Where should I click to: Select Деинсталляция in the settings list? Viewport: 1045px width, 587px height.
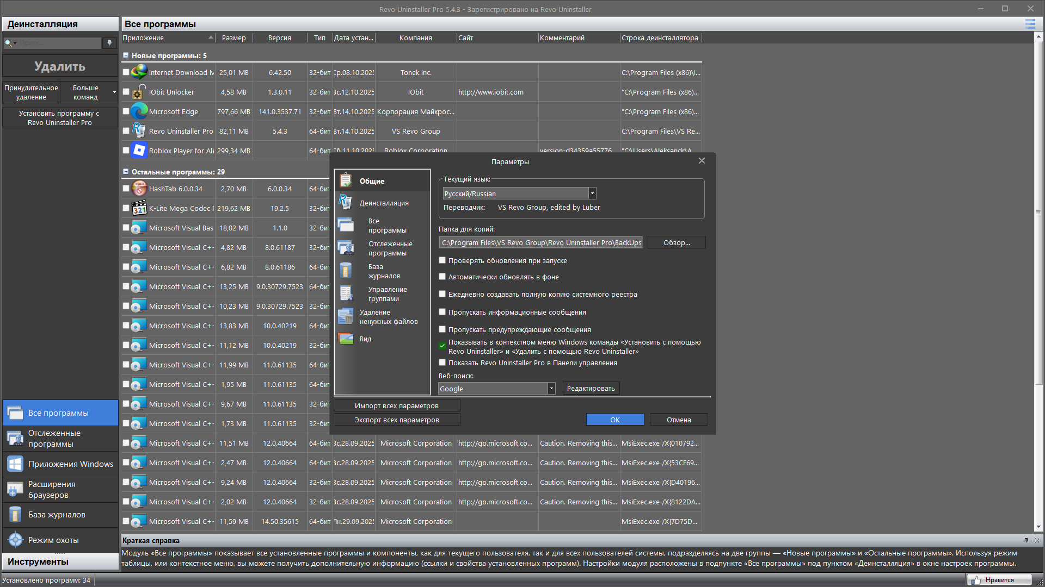coord(384,203)
